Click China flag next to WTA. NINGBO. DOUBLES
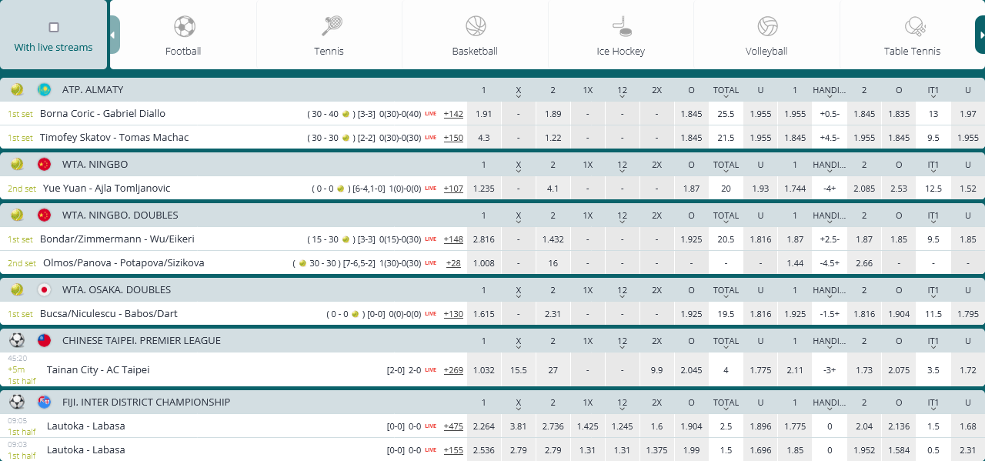Screen dimensions: 985x461 (x=44, y=215)
